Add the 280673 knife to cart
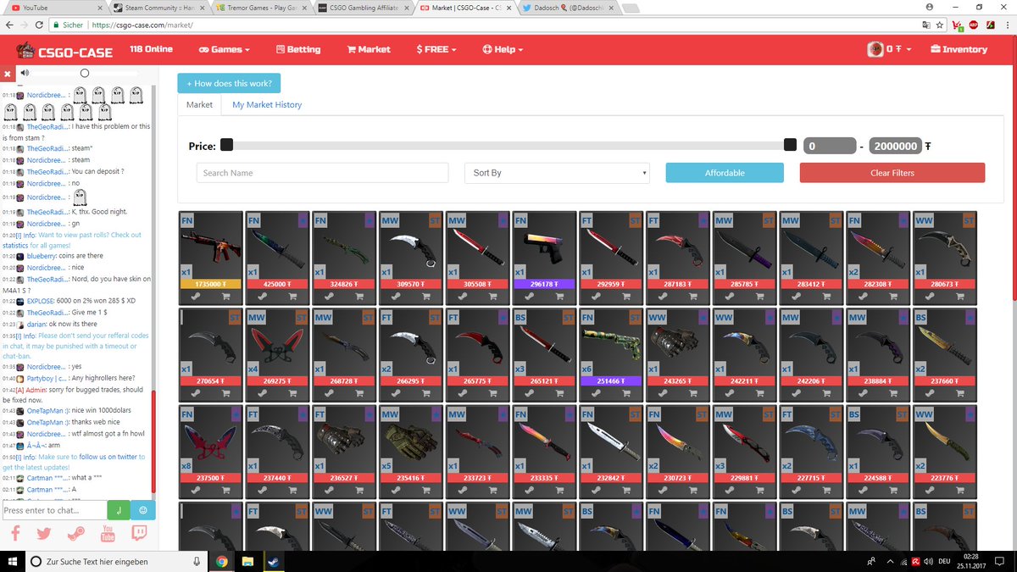The height and width of the screenshot is (572, 1017). (962, 297)
